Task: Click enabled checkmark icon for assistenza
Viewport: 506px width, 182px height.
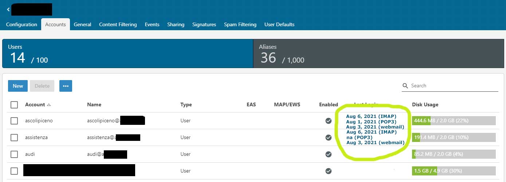Action: [328, 138]
